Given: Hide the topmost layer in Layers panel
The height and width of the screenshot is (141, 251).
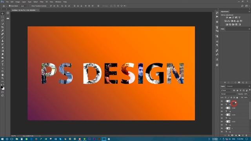Looking at the screenshot, I should (x=222, y=101).
